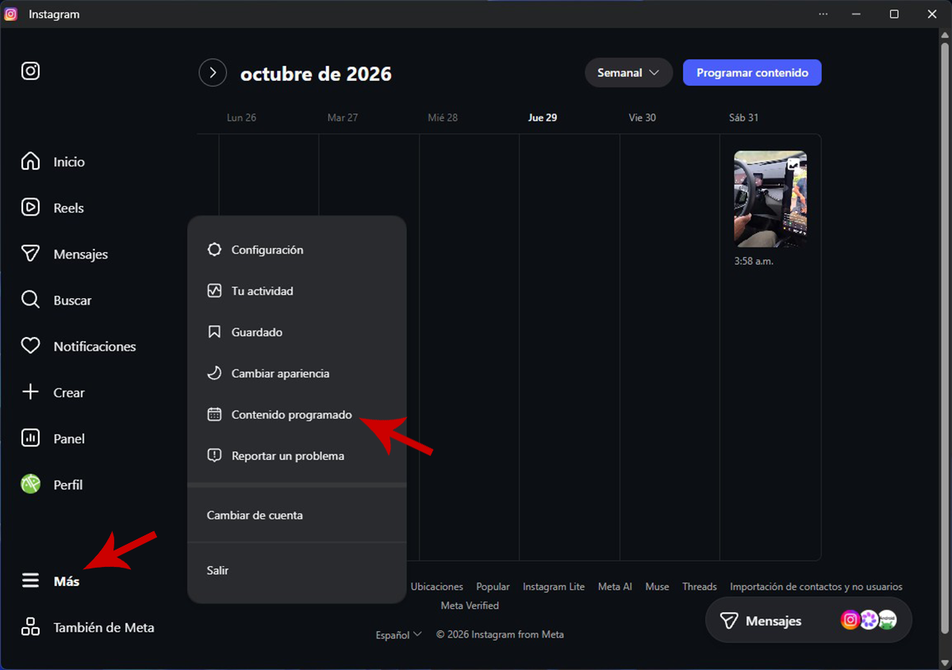The image size is (952, 670).
Task: Click the Perfil sidebar label
Action: [68, 484]
